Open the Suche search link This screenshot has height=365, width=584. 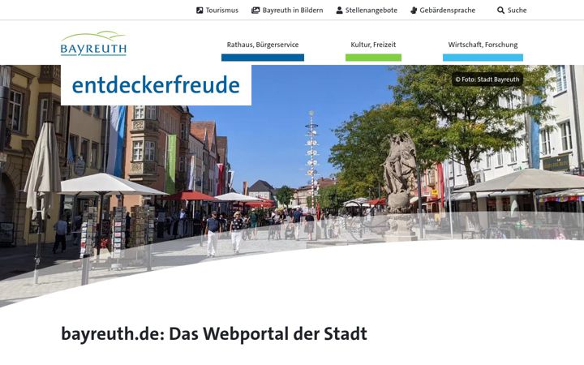click(x=512, y=11)
